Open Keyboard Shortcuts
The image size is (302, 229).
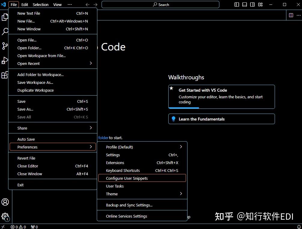142,170
